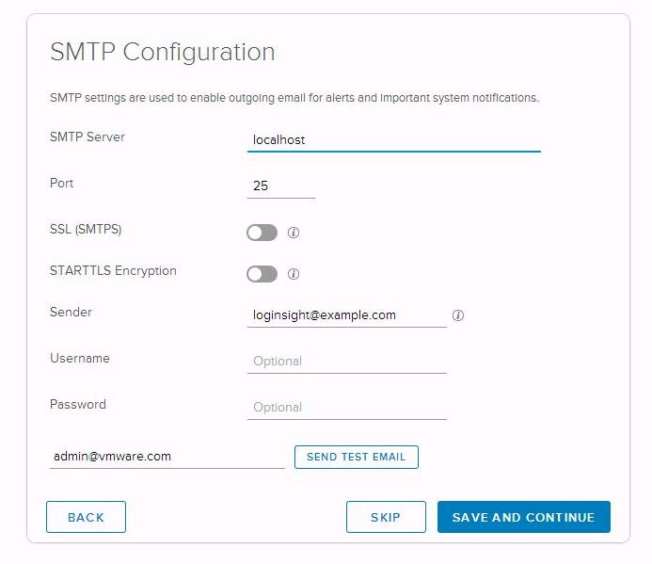Screen dimensions: 652x564
Task: Click the info icon beside STARTTLS toggle
Action: (x=293, y=274)
